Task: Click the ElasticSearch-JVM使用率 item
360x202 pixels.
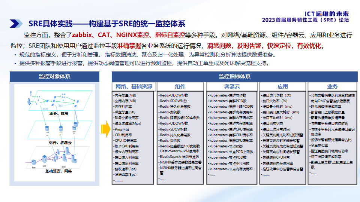Action: (x=180, y=151)
